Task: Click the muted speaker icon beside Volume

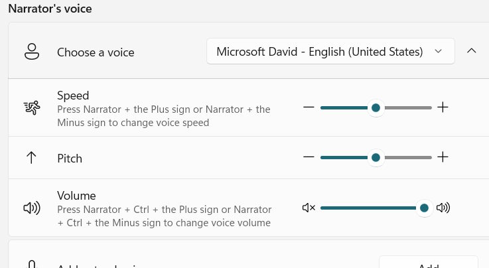Action: tap(309, 208)
